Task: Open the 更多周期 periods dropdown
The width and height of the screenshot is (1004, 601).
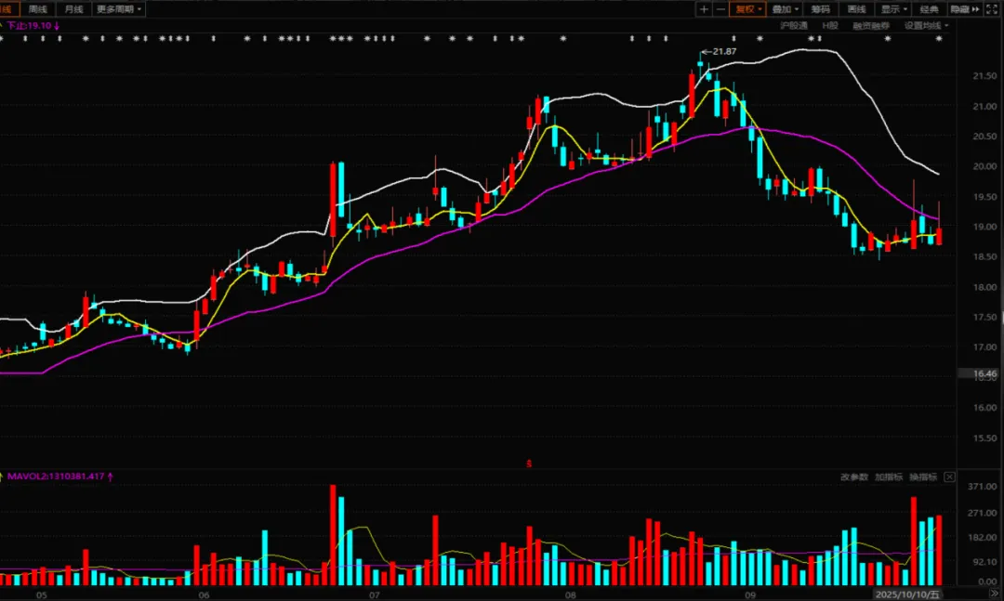Action: point(119,9)
